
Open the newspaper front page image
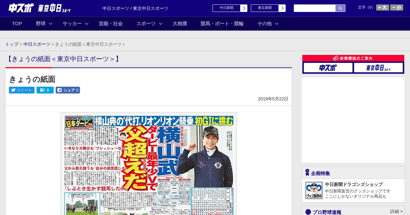tap(149, 164)
